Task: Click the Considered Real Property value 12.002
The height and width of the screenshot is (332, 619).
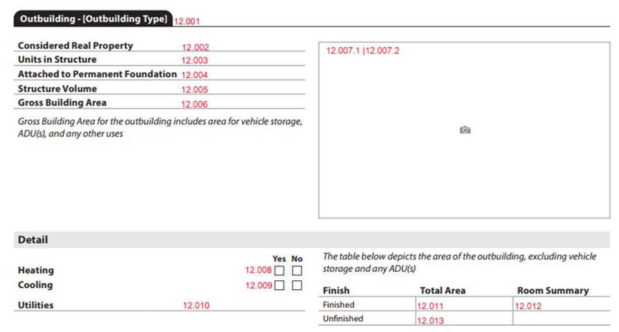Action: [195, 47]
